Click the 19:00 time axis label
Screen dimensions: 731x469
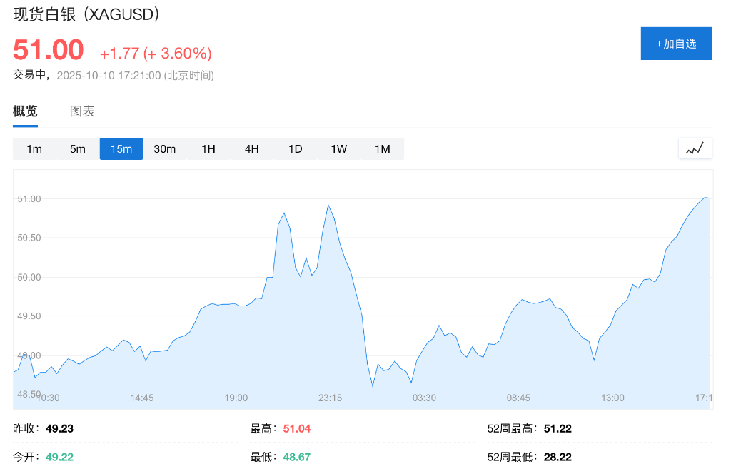[x=236, y=398]
